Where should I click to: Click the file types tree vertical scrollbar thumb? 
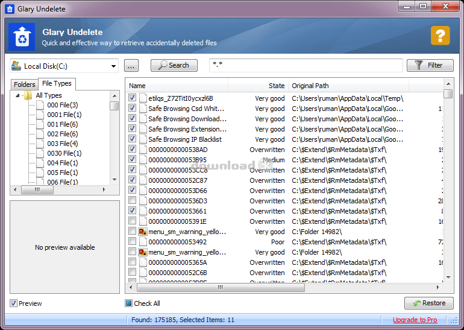[x=114, y=106]
